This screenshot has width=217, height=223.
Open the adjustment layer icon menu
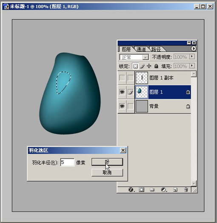click(x=163, y=189)
